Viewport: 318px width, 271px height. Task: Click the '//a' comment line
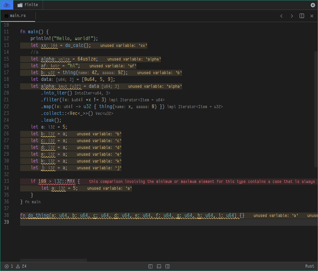[x=34, y=52]
